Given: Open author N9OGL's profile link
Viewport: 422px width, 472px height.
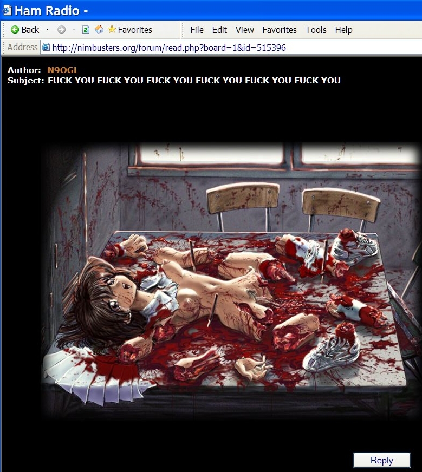Looking at the screenshot, I should pos(63,70).
